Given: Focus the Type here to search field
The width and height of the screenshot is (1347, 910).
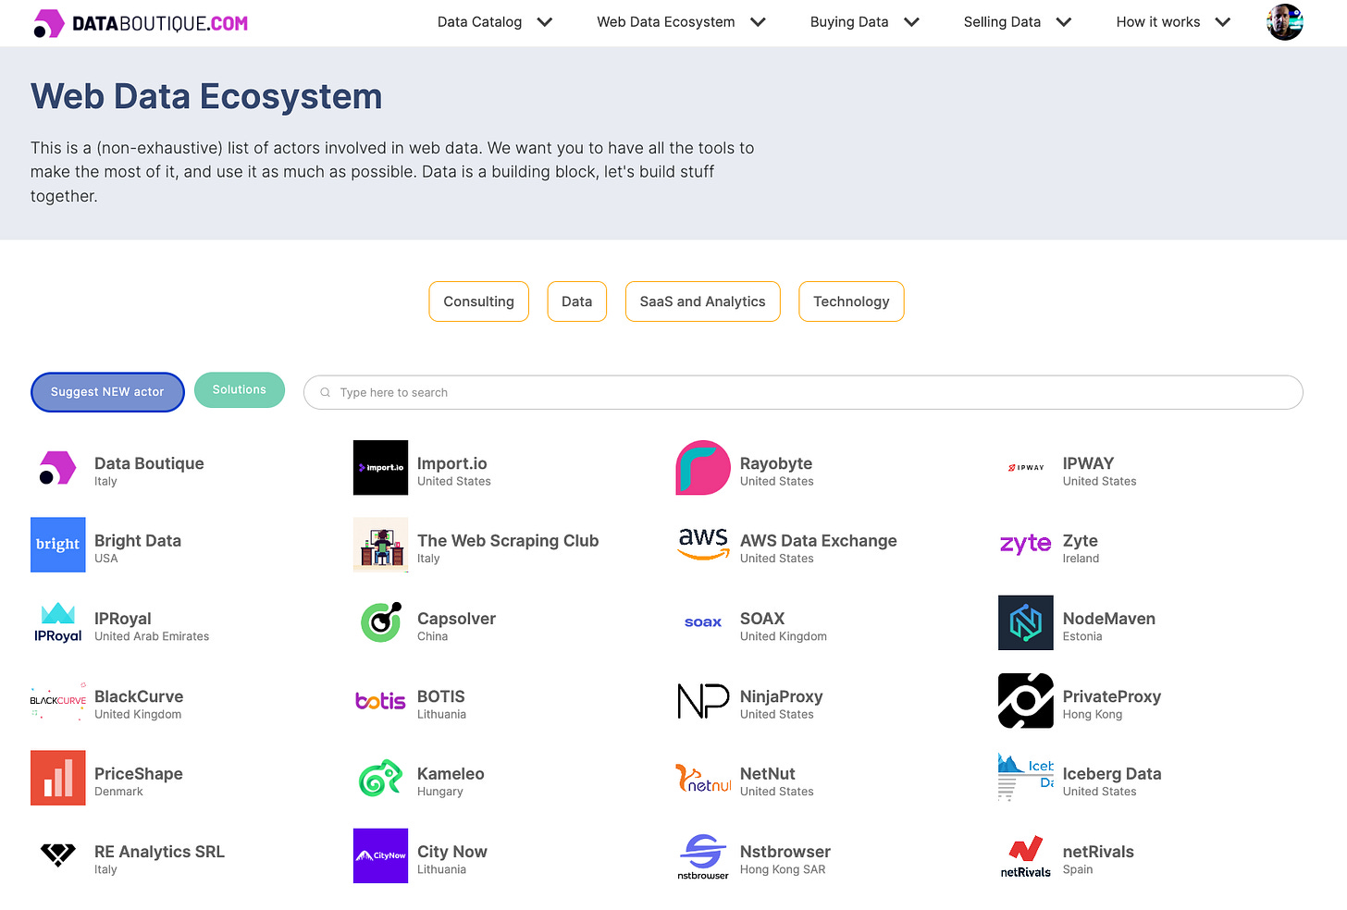Looking at the screenshot, I should coord(803,392).
